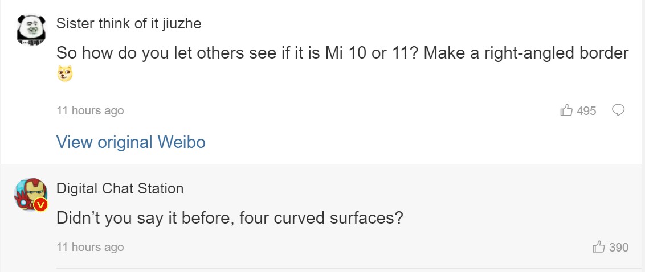Click the text "Make a right-angled border"
The image size is (645, 272).
click(526, 53)
